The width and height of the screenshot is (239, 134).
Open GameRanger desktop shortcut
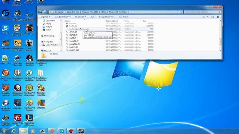[x=6, y=15]
